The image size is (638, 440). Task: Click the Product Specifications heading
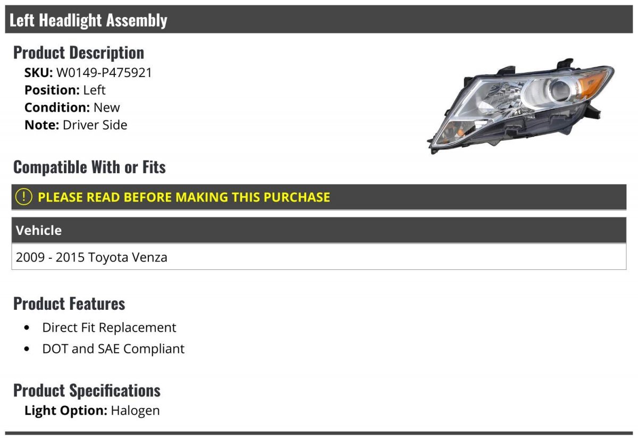[x=87, y=391]
